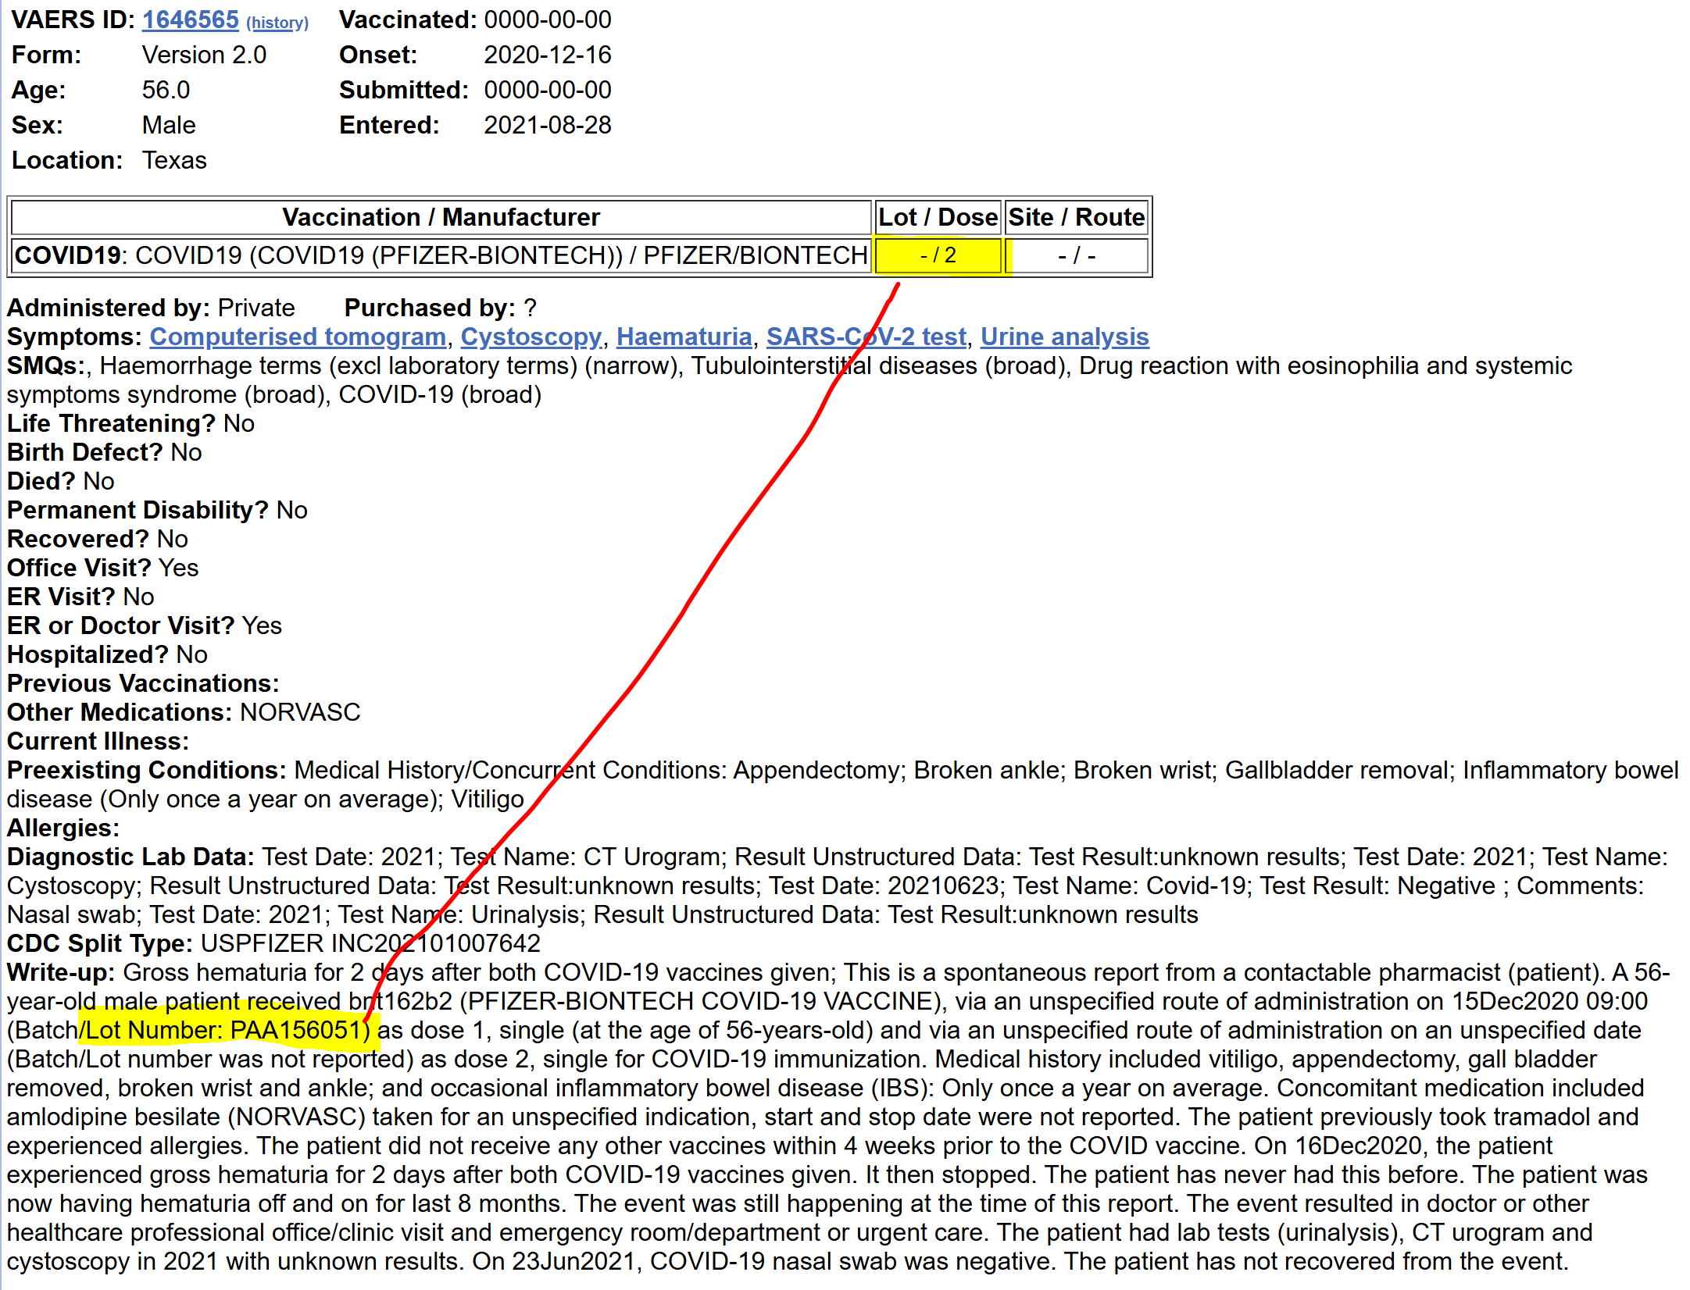
Task: Click the CDC Split Type value
Action: click(x=370, y=943)
